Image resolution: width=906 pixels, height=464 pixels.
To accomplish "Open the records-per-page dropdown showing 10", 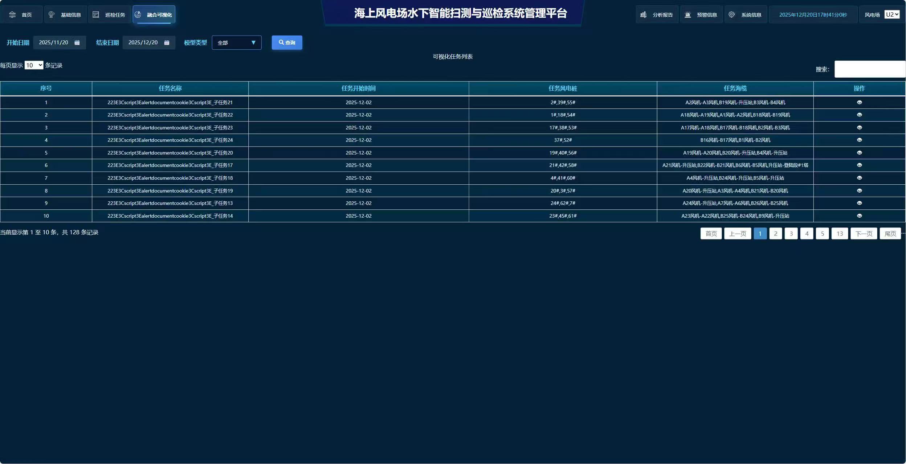I will coord(34,65).
